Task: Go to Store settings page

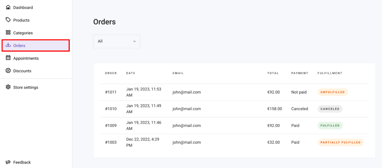Action: 26,87
